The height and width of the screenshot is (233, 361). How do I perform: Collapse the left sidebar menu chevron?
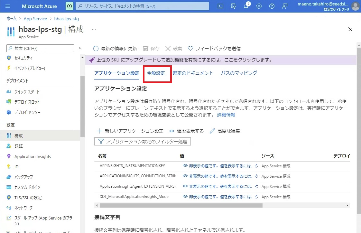pos(80,49)
